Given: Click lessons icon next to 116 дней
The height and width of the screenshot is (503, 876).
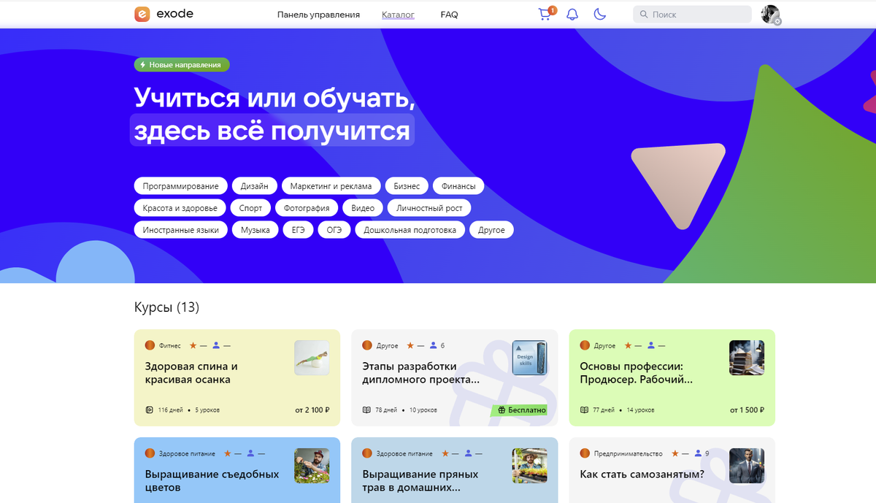Looking at the screenshot, I should click(x=149, y=410).
